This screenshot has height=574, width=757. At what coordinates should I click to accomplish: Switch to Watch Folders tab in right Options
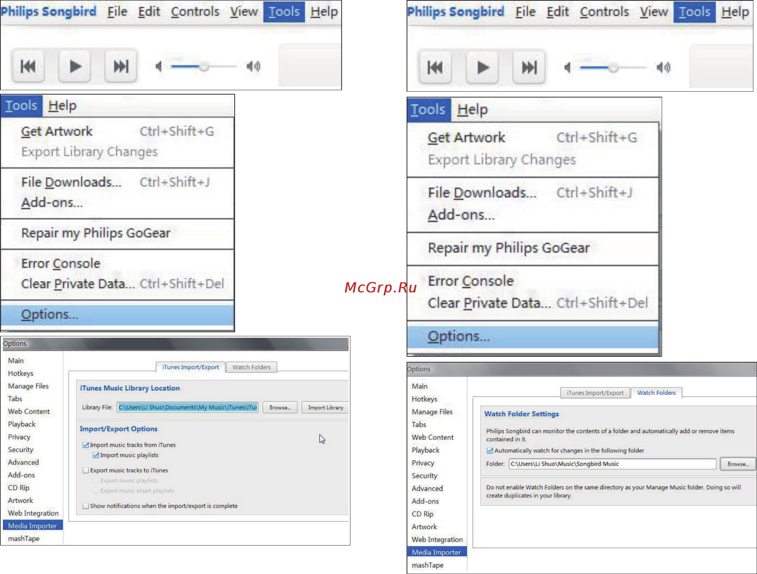click(x=656, y=393)
